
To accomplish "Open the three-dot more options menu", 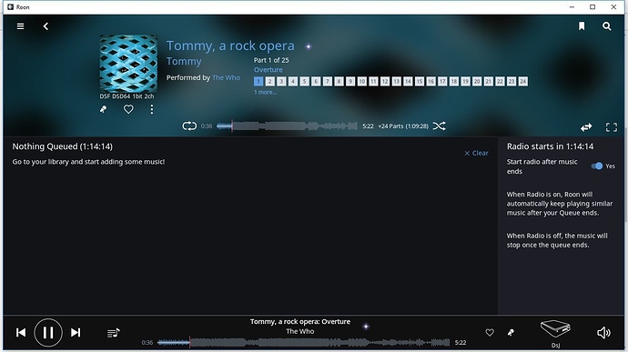I will [x=152, y=109].
